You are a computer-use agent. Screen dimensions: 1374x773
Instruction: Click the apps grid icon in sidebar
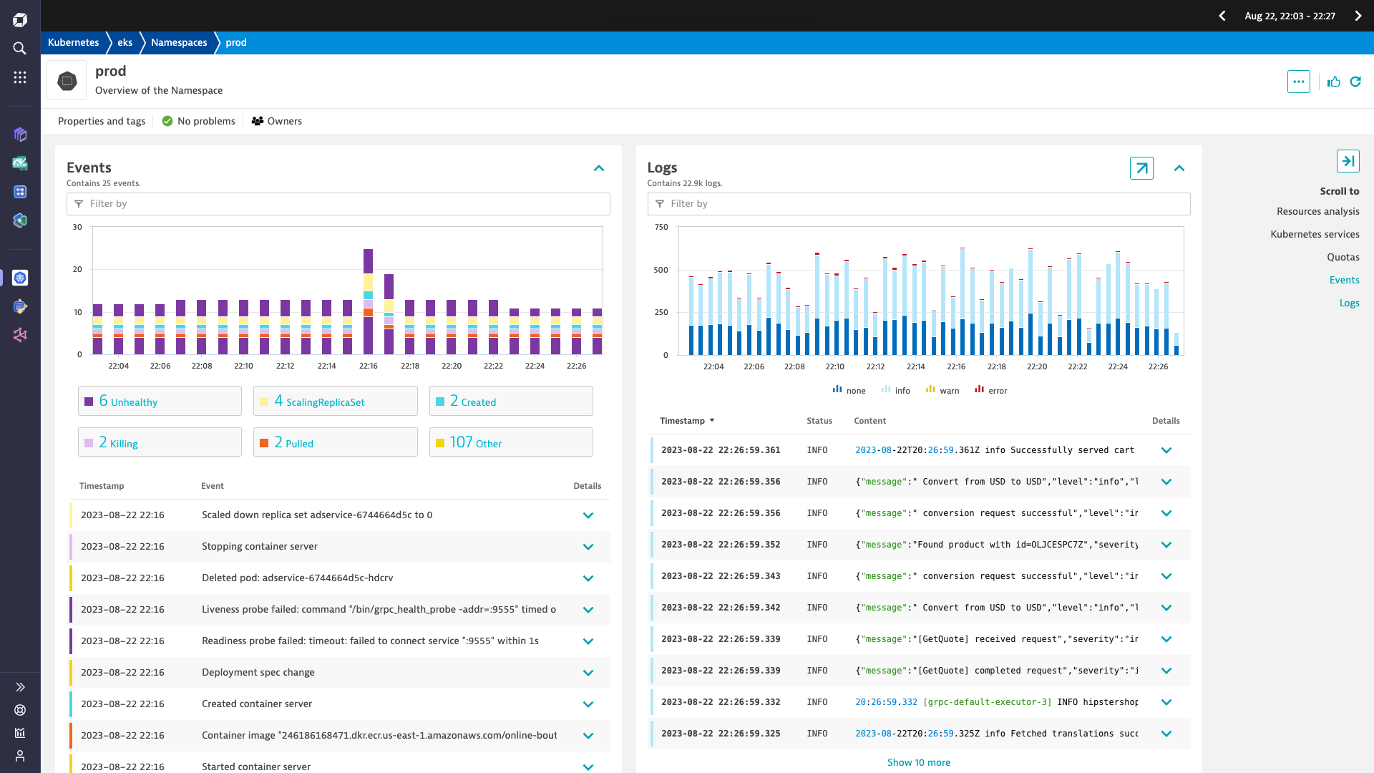[x=21, y=77]
